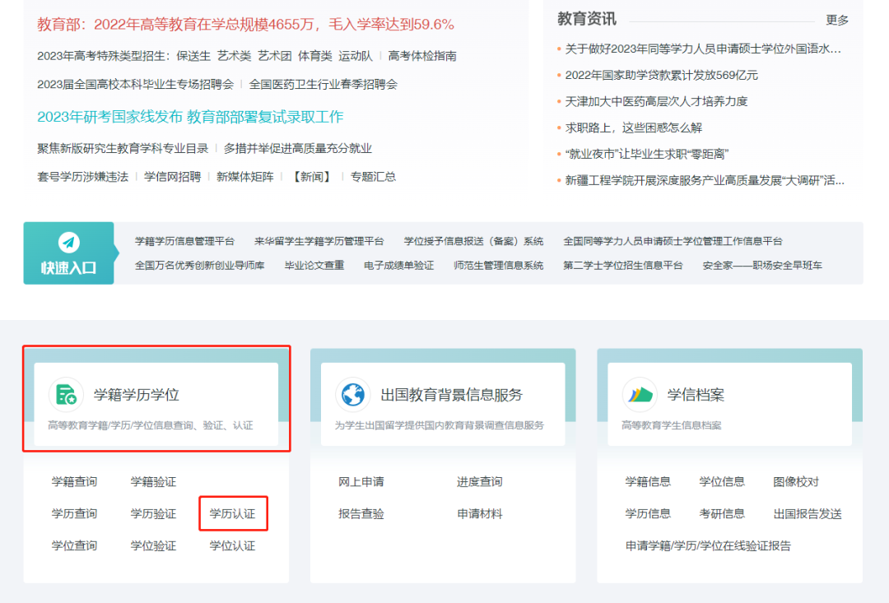Open 考研信息 link

pos(722,513)
